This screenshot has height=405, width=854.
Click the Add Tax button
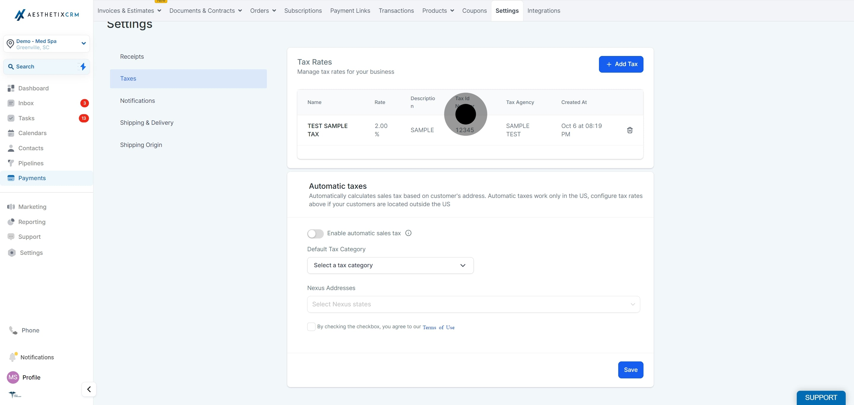621,64
